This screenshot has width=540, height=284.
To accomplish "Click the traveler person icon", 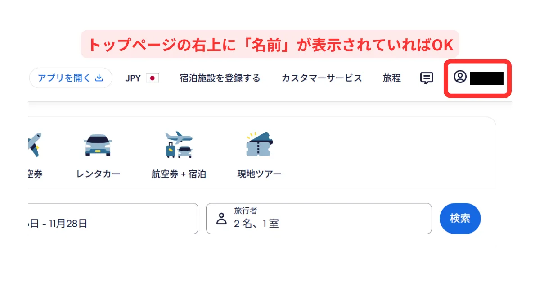I will [x=221, y=219].
